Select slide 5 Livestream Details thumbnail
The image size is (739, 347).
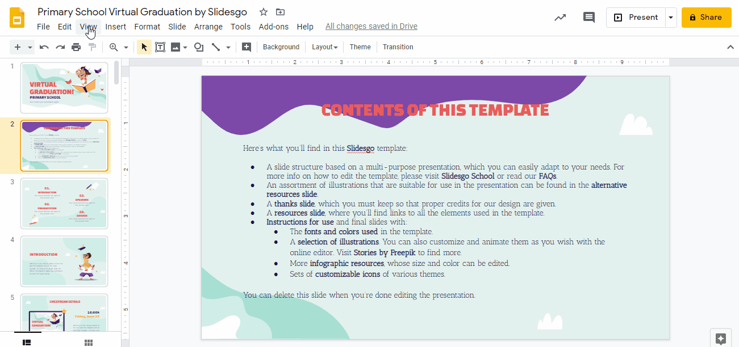[x=64, y=312]
